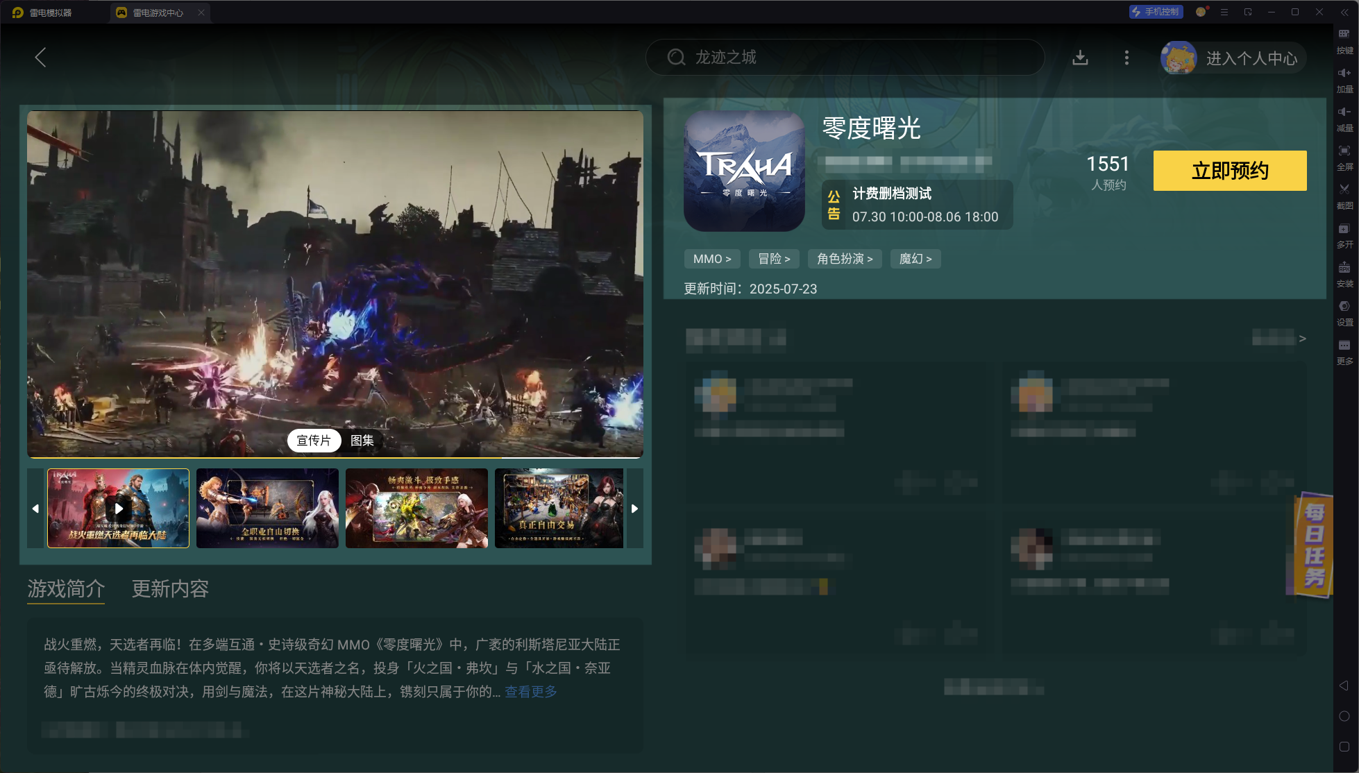This screenshot has width=1359, height=773.
Task: Play the 战火重燃 video thumbnail
Action: [x=119, y=509]
